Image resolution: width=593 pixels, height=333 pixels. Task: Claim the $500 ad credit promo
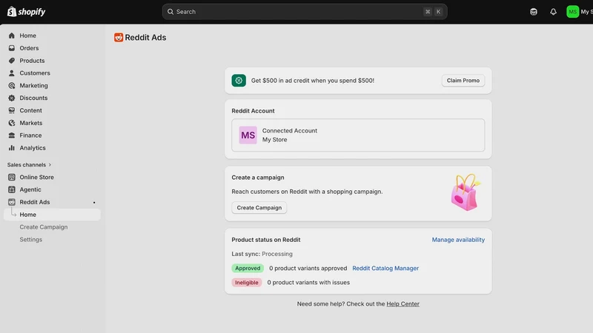(x=463, y=81)
